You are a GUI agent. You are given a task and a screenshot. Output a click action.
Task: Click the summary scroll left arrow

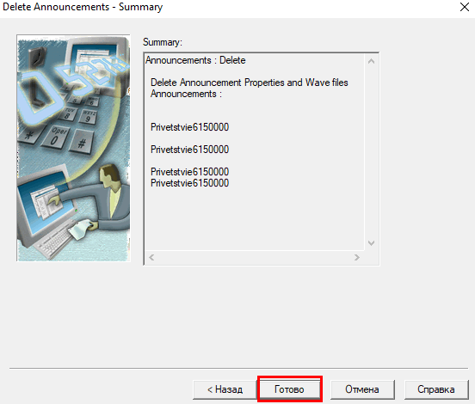[x=151, y=258]
